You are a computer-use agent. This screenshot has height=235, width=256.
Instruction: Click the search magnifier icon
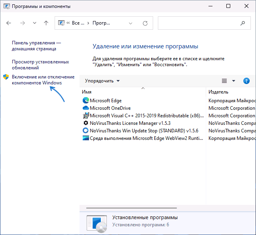[x=243, y=23]
